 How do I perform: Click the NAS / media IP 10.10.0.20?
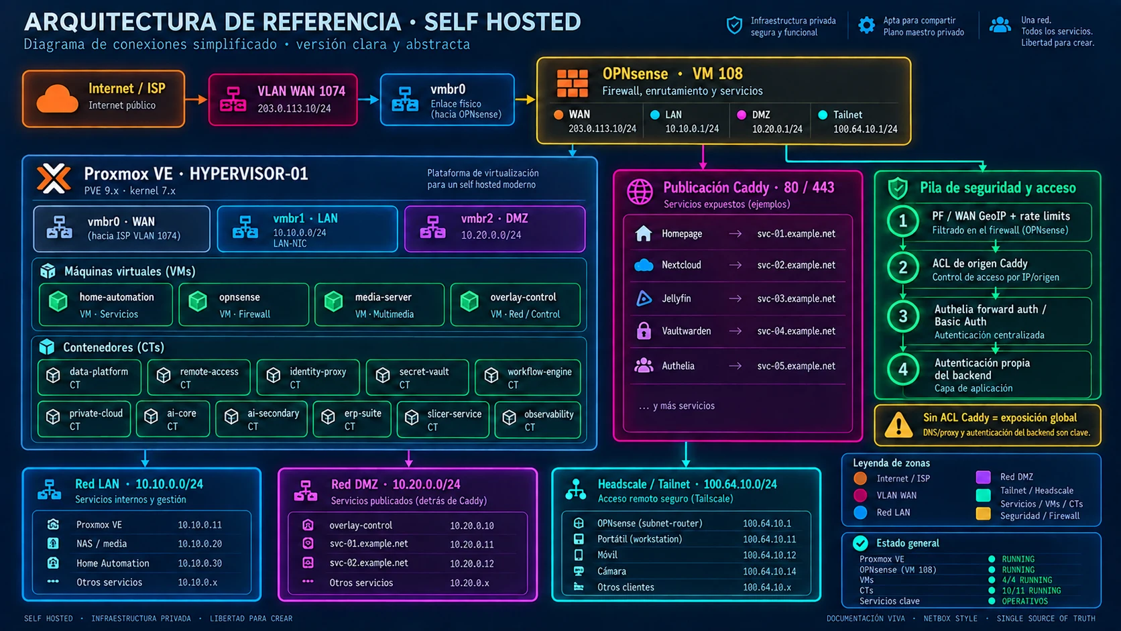200,544
